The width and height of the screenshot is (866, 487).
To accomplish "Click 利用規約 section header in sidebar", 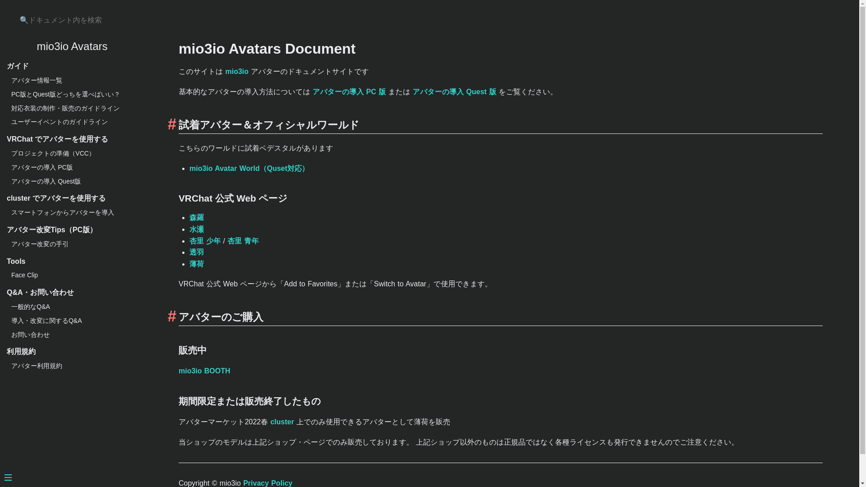I will coord(21,352).
